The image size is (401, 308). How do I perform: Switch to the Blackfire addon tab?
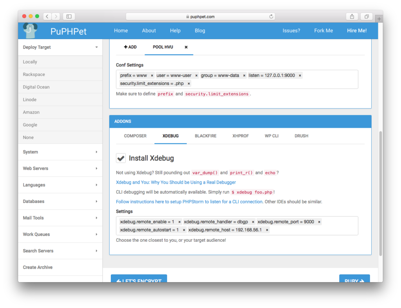point(206,136)
